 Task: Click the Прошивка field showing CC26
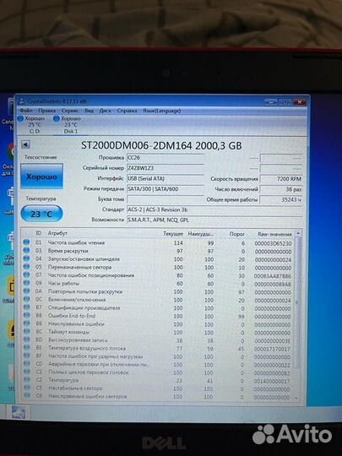click(x=166, y=158)
